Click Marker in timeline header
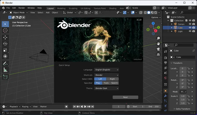 [44, 107]
